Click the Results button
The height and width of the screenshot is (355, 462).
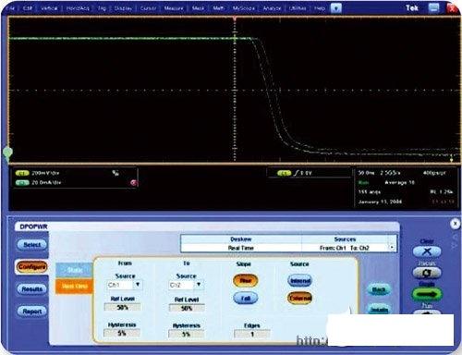pyautogui.click(x=32, y=289)
